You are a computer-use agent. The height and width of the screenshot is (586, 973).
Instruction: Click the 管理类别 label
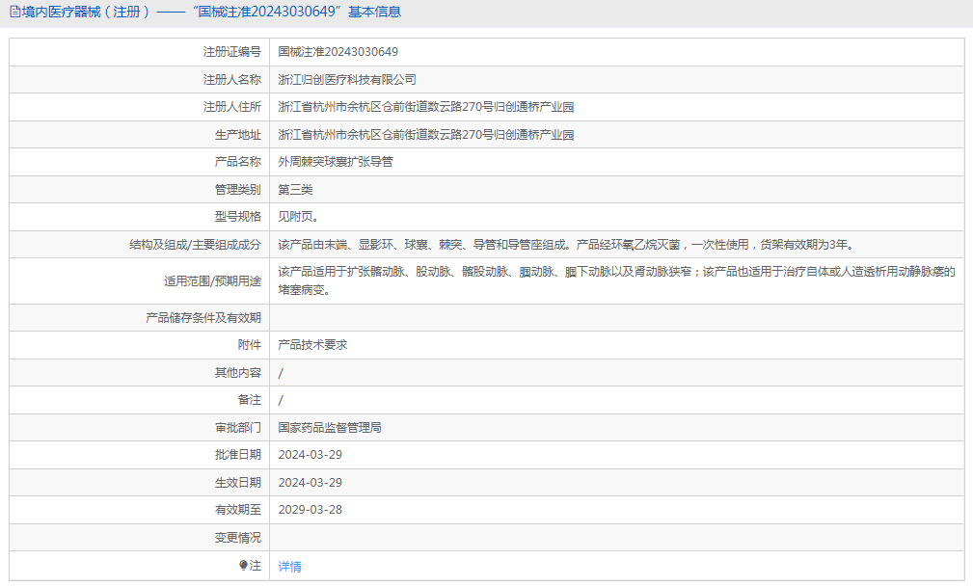pyautogui.click(x=237, y=190)
